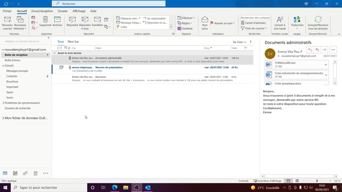The image size is (342, 192).
Task: Open the Fichier menu
Action: coord(7,11)
